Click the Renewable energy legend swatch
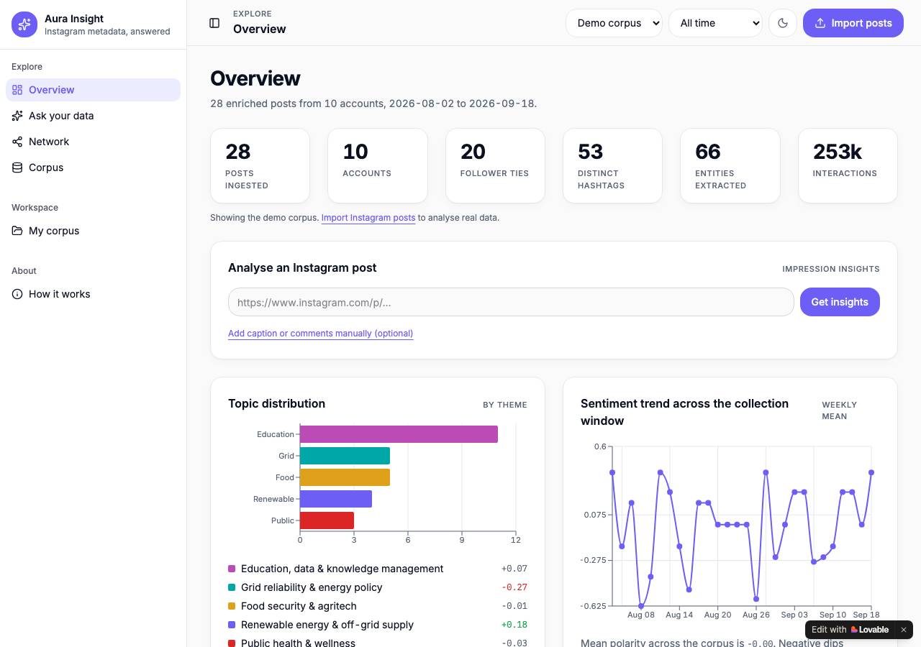Screen dimensions: 921x647 pyautogui.click(x=232, y=625)
